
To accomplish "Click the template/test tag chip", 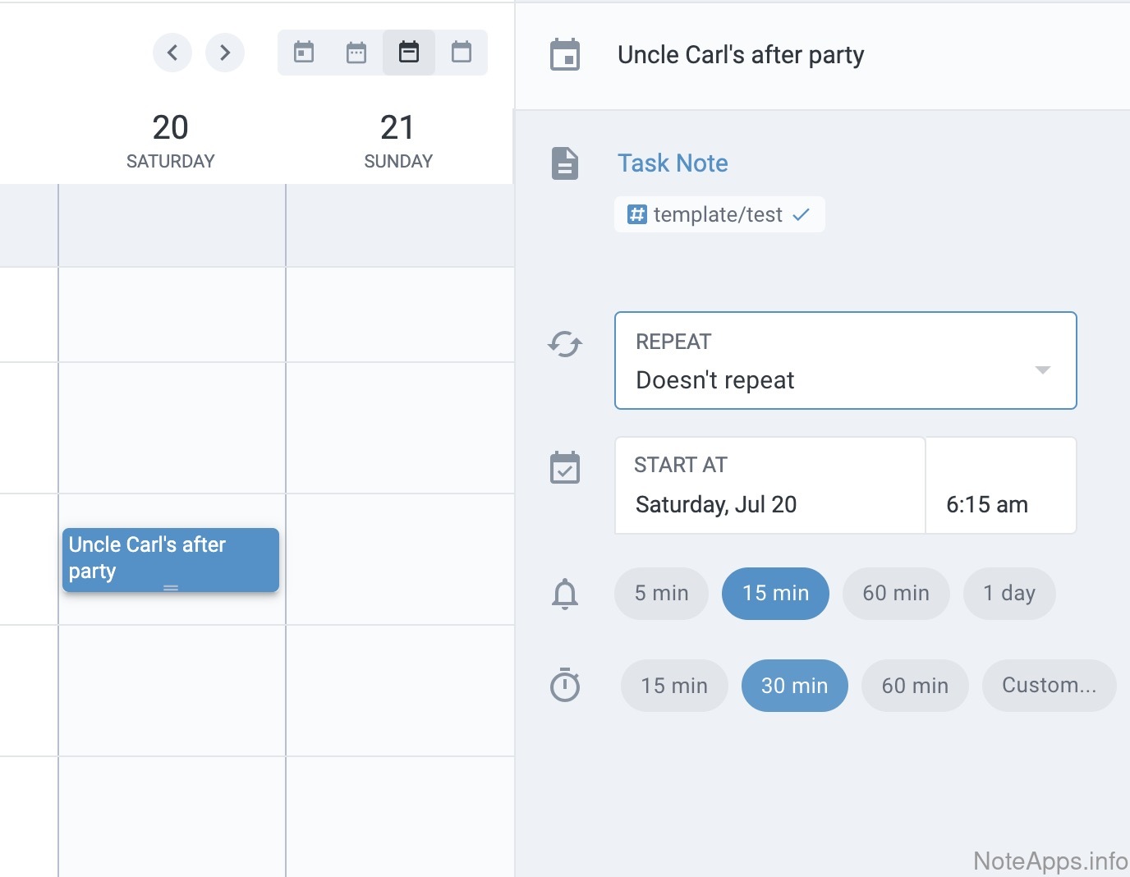I will [x=719, y=215].
